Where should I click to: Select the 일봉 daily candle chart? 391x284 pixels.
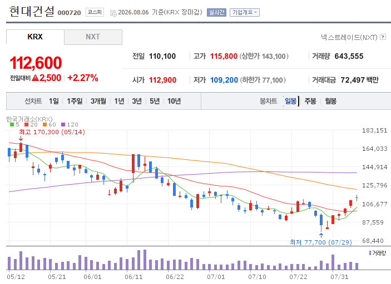[x=291, y=101]
